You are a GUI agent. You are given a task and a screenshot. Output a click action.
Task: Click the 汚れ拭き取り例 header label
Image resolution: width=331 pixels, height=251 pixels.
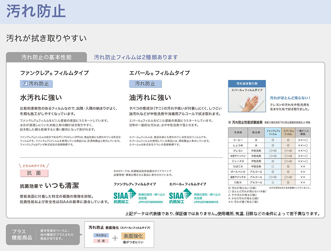(x=247, y=84)
